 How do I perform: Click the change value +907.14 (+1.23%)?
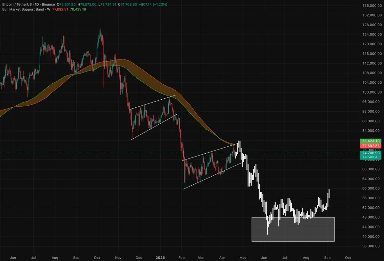click(x=153, y=5)
